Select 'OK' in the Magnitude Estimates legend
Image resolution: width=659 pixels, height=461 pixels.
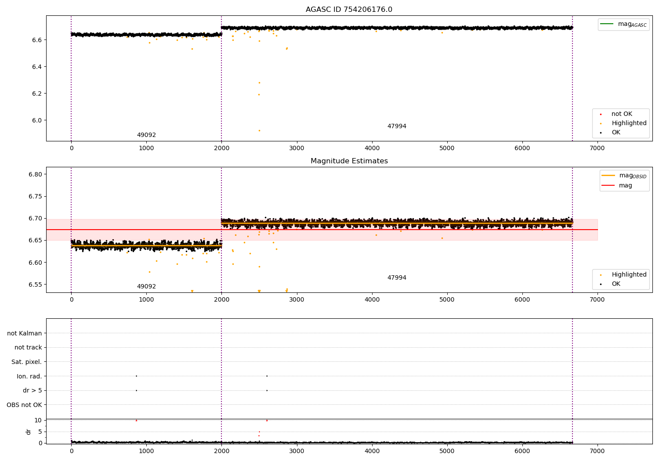(616, 284)
